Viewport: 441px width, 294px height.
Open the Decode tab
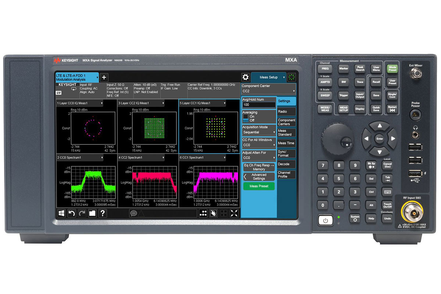point(286,164)
